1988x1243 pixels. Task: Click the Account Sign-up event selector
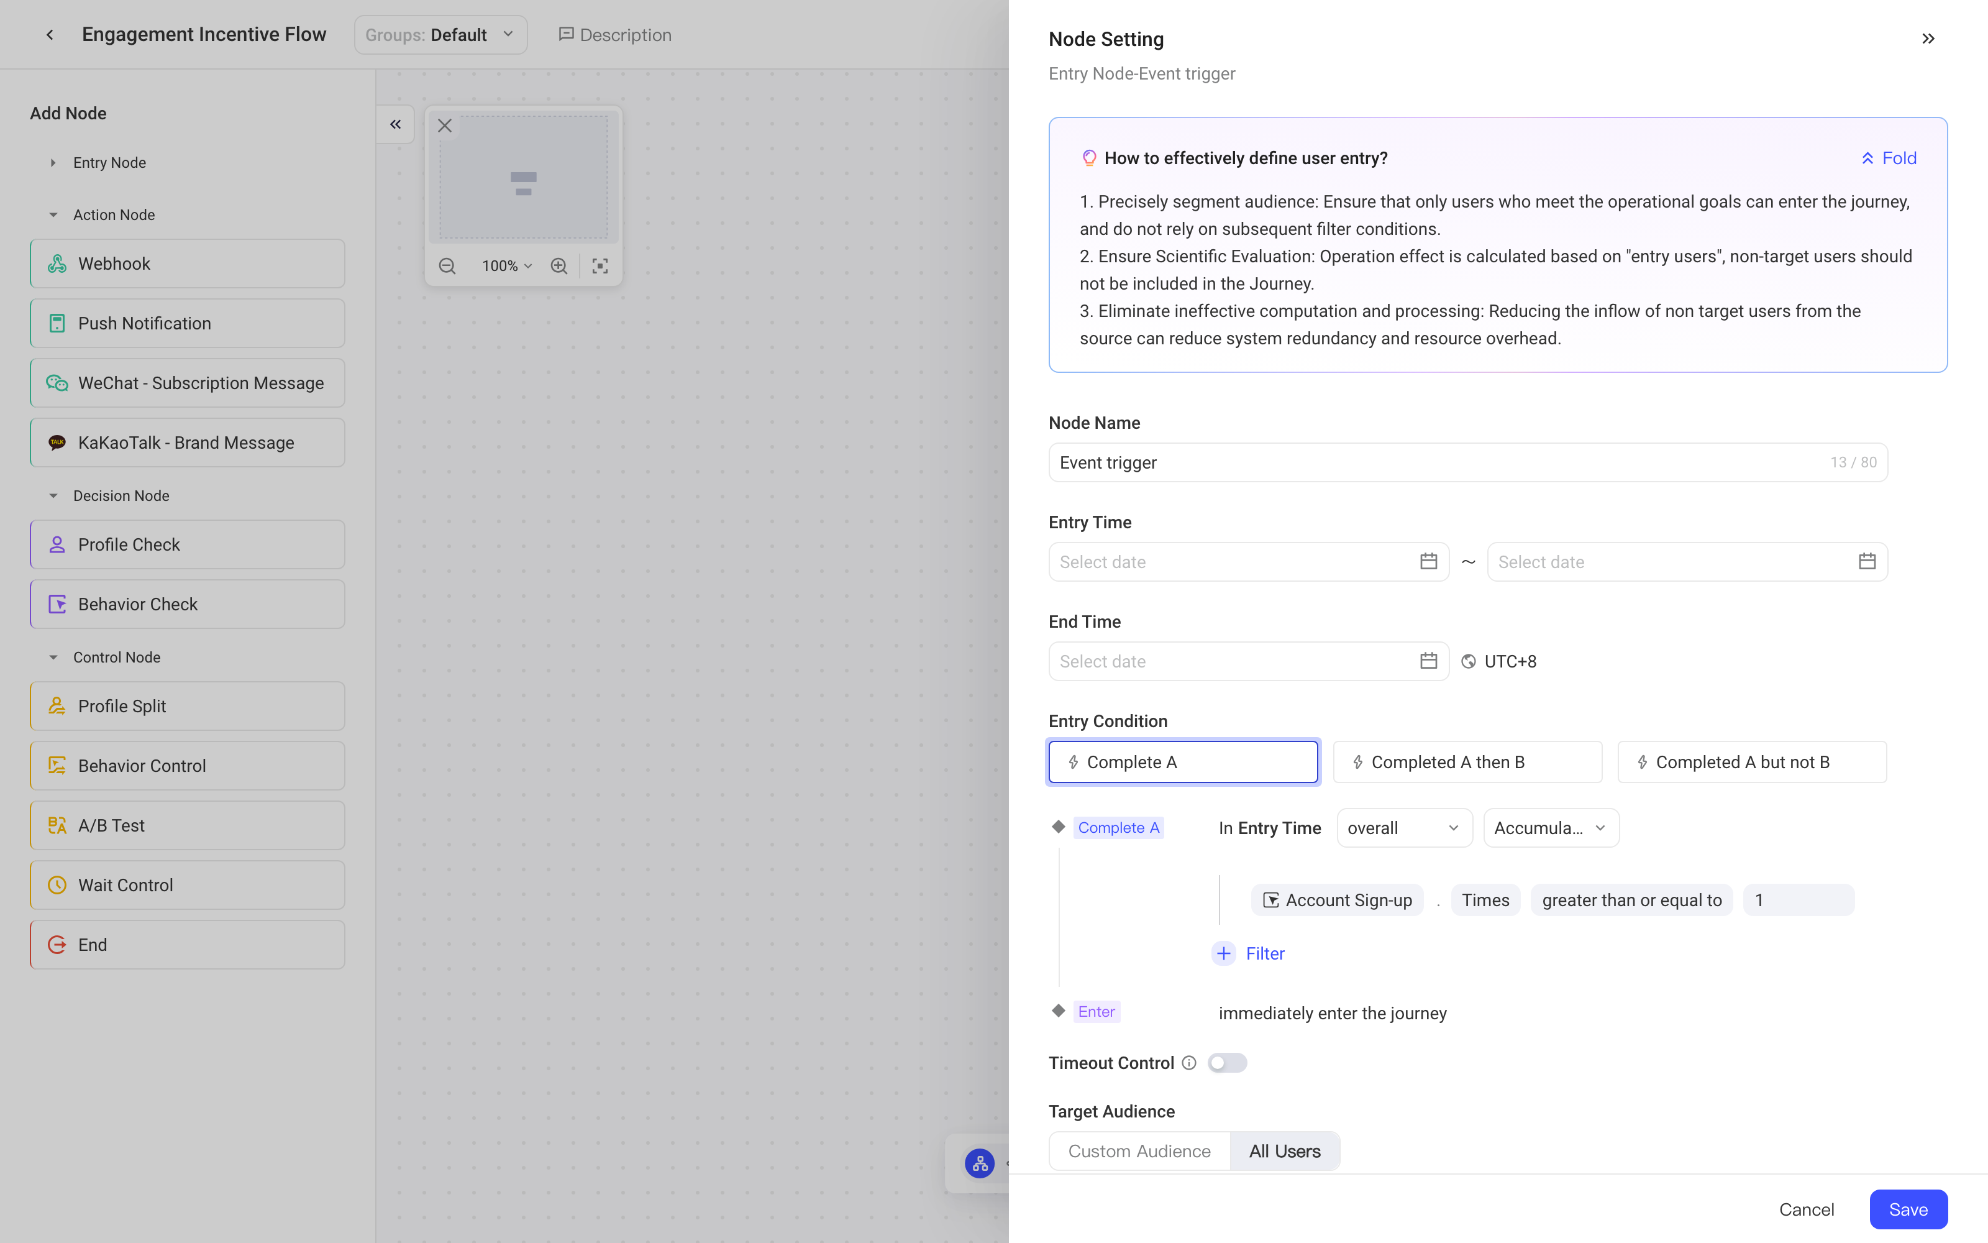(1338, 900)
